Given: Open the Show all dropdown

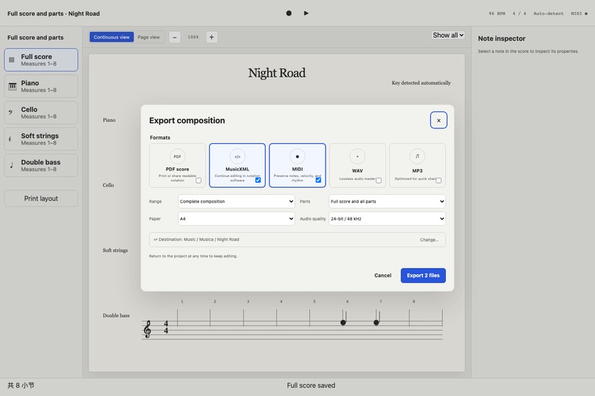Looking at the screenshot, I should 448,35.
